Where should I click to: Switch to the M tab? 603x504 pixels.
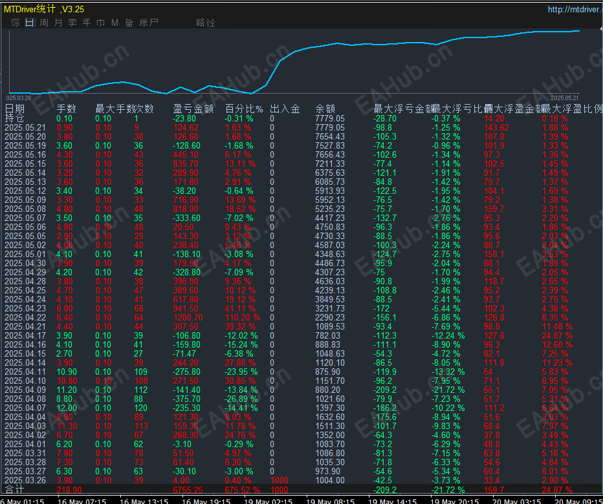[115, 23]
